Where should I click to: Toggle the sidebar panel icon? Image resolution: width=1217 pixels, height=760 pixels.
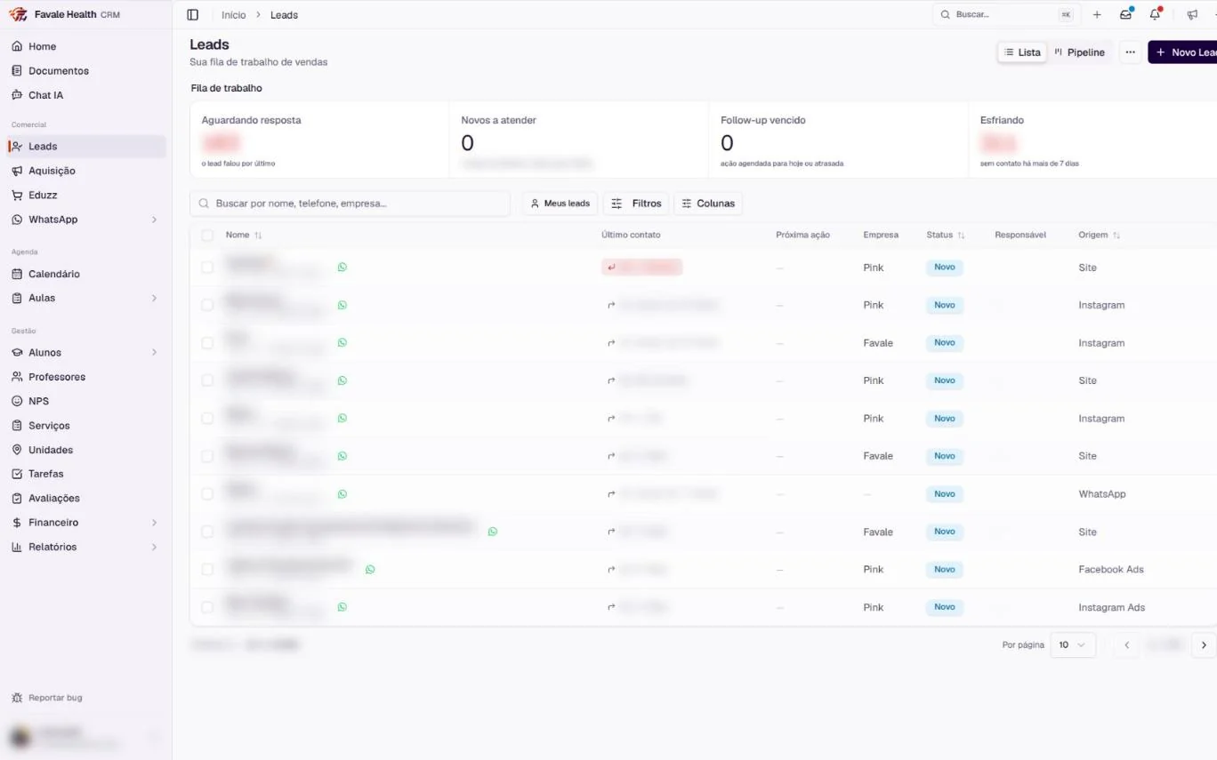(192, 15)
